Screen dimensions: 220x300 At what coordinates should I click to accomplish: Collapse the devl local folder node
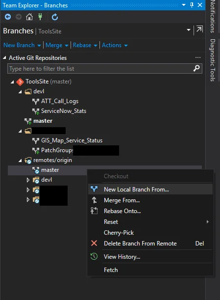(20, 92)
